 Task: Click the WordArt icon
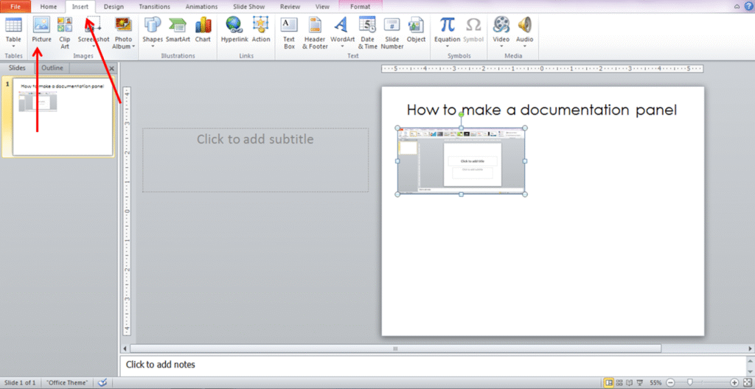click(x=342, y=29)
